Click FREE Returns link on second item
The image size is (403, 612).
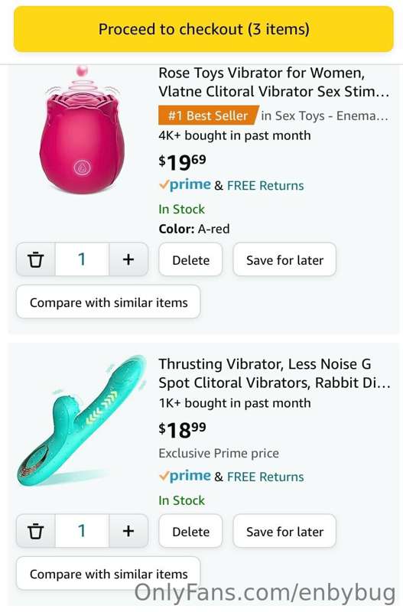(x=265, y=477)
